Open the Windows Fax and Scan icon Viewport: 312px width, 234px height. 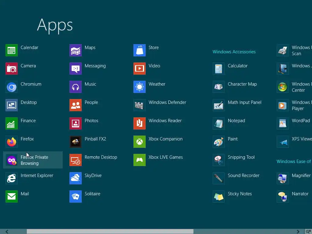[283, 50]
